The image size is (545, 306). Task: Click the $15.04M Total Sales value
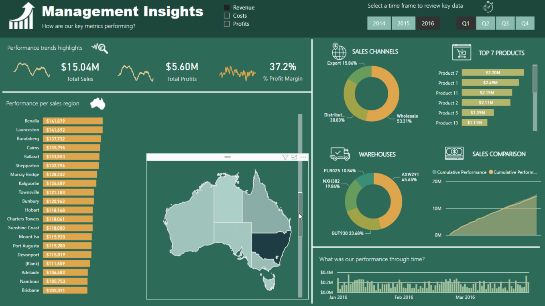[80, 67]
